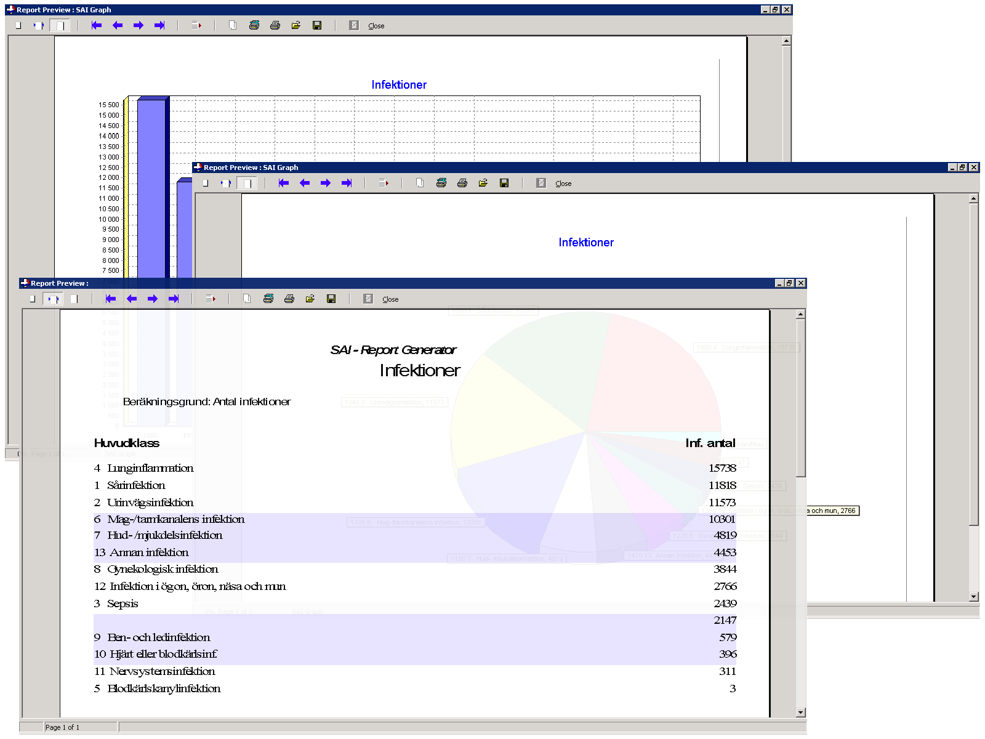Click next page arrow in table report window
985x739 pixels.
[x=153, y=299]
